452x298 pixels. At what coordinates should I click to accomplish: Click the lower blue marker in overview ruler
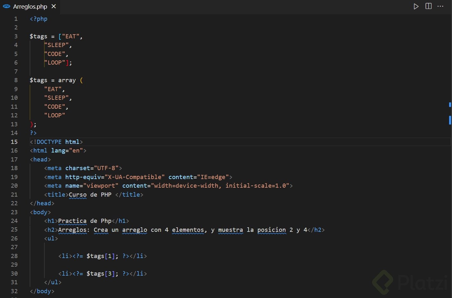click(450, 120)
